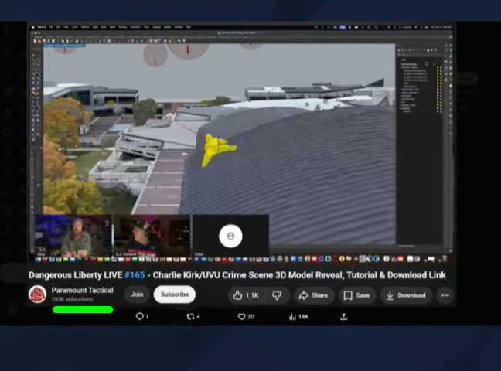
Task: Repost using the retweet icon
Action: click(190, 316)
